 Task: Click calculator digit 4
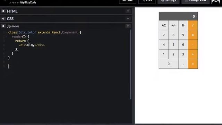(164, 45)
